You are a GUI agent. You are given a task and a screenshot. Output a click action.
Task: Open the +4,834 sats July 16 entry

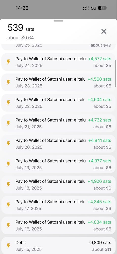click(x=58, y=225)
